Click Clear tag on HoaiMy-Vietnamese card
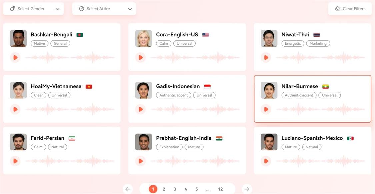The image size is (375, 194). [x=38, y=95]
